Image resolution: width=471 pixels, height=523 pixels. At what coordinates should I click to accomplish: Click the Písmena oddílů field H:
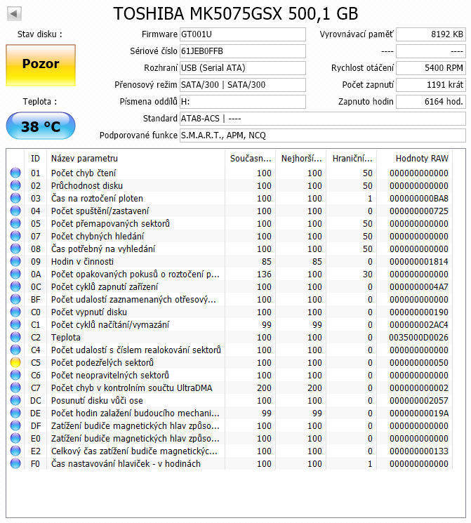click(x=242, y=102)
